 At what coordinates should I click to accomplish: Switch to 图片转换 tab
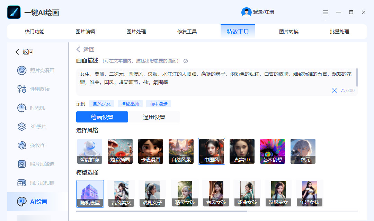pos(288,32)
